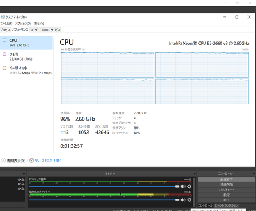The height and width of the screenshot is (211, 256).
Task: Click the chevron circle icon beside 簡易表示
Action: (3, 161)
